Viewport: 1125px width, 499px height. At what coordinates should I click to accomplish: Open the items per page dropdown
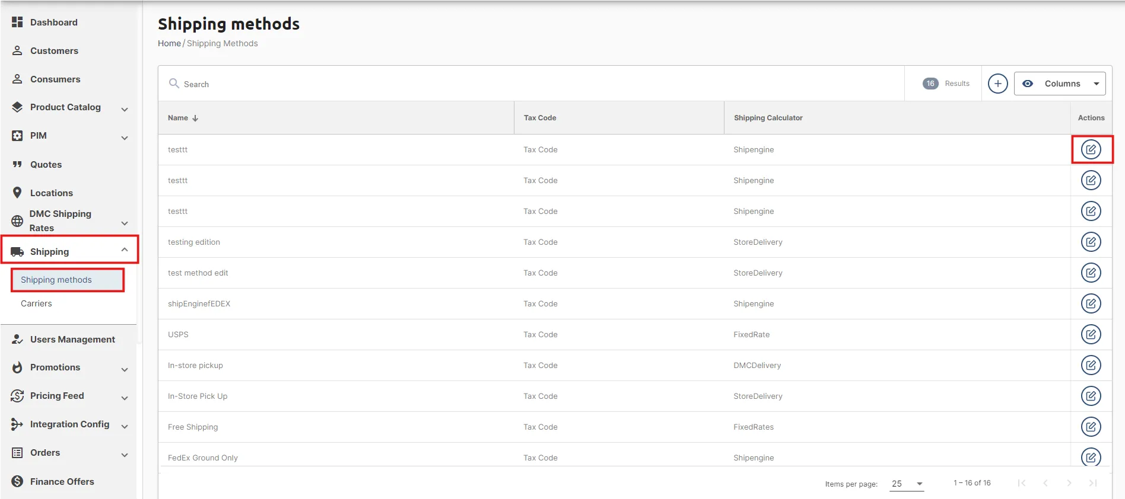[x=908, y=484]
